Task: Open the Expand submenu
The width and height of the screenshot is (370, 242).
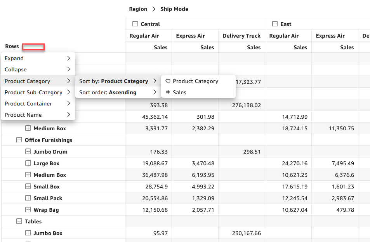Action: point(38,58)
